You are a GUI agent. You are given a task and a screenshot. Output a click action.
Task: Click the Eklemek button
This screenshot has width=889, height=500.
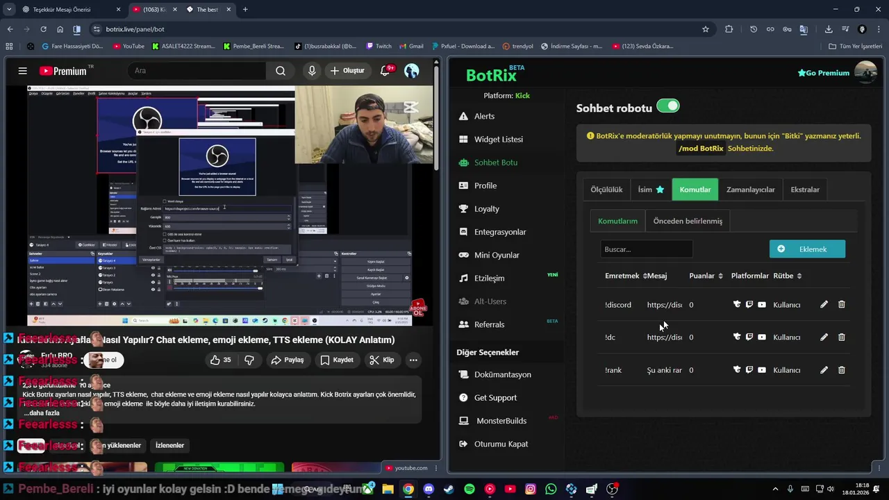click(x=807, y=249)
